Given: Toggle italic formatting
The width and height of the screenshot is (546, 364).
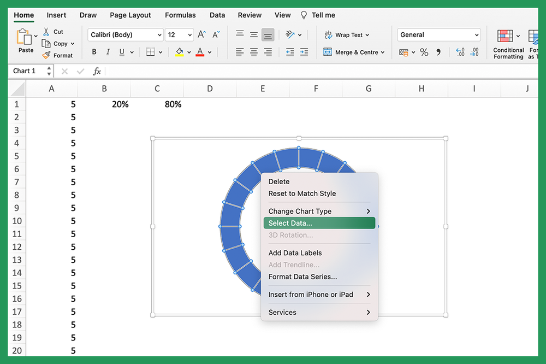Looking at the screenshot, I should (x=108, y=52).
